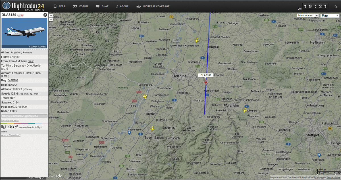
Task: Open the D-AEMG registration link
Action: (x=13, y=81)
